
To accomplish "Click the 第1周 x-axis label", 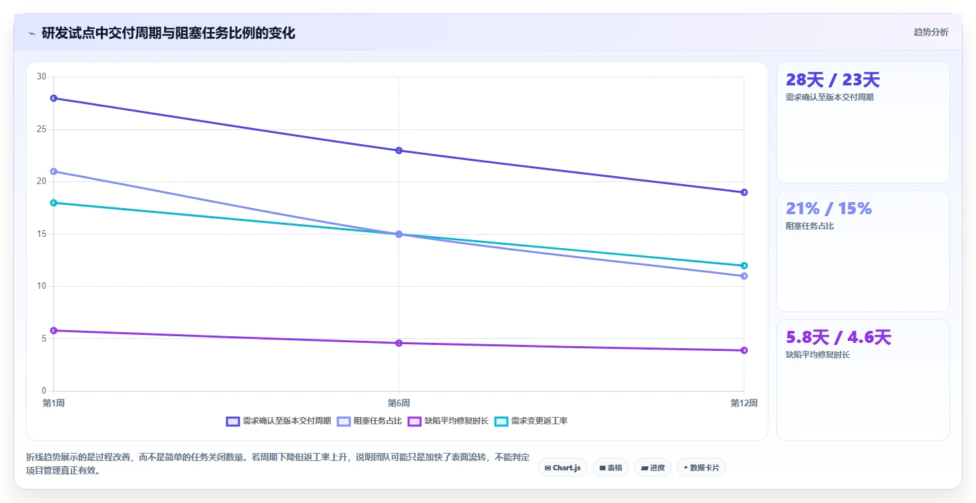I will coord(53,403).
